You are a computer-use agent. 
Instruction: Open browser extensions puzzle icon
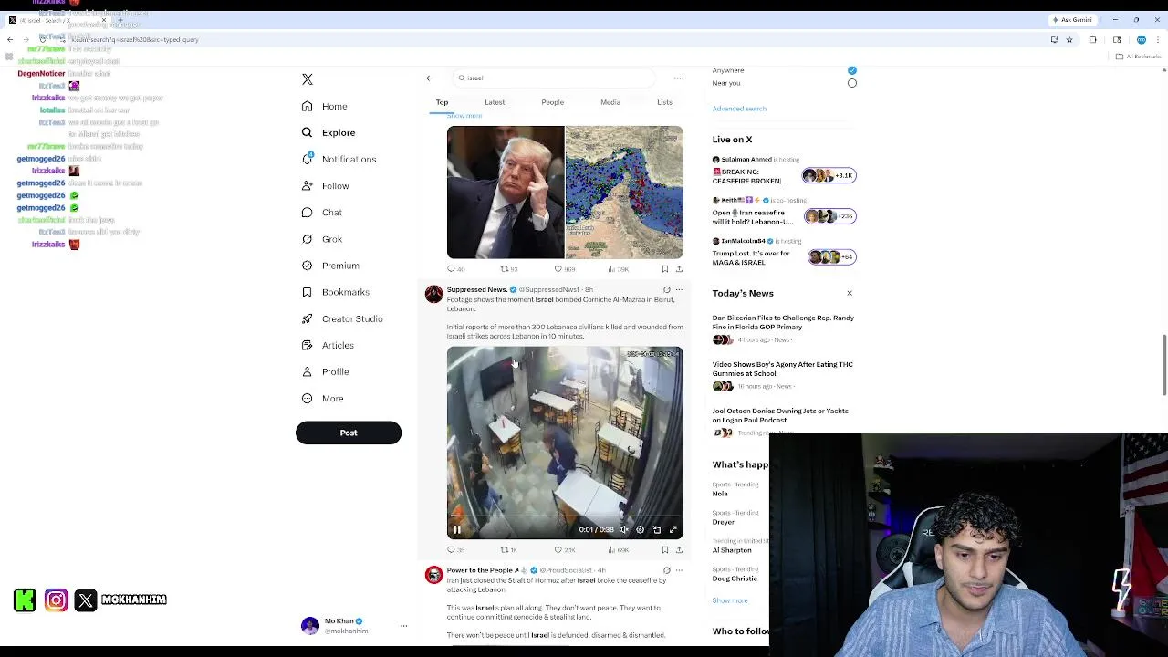coord(1092,40)
